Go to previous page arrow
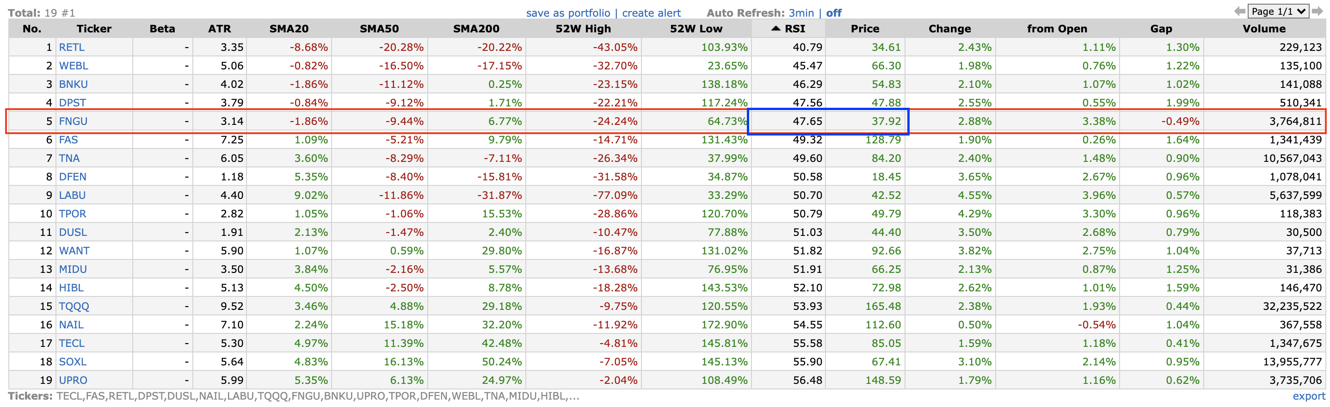The height and width of the screenshot is (407, 1330). (1239, 12)
